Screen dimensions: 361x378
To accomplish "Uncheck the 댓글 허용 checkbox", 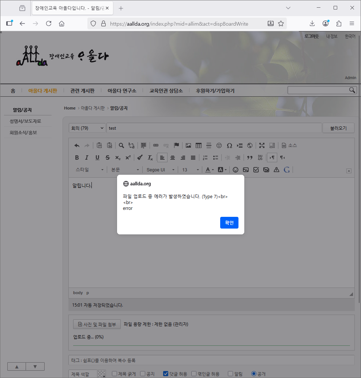I will tap(166, 374).
